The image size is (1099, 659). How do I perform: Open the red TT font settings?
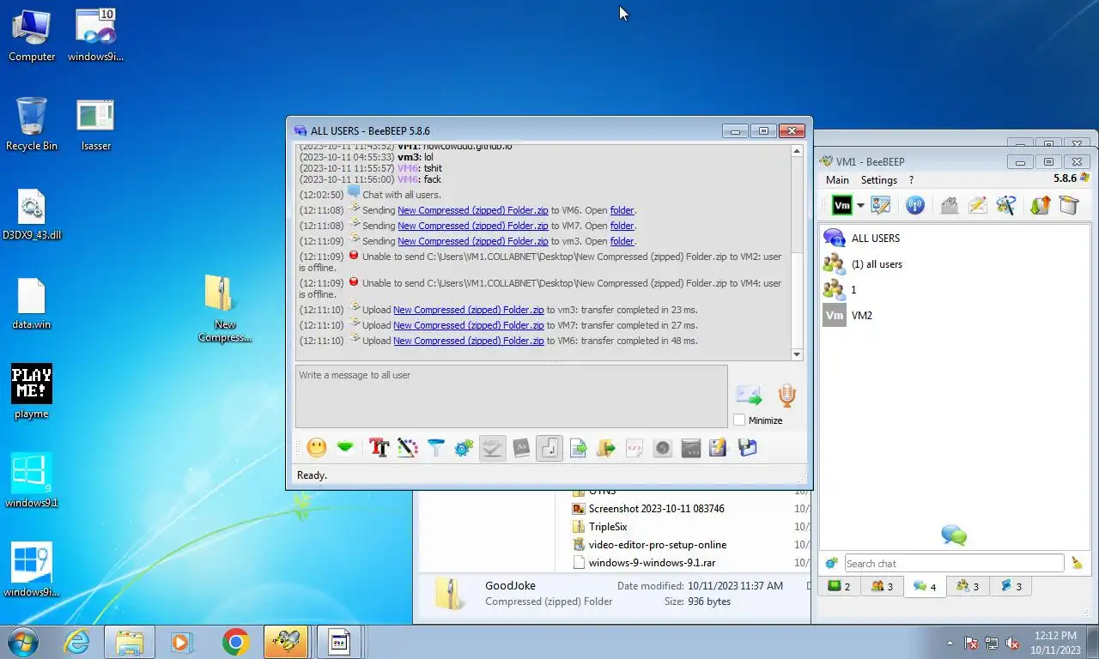[379, 448]
